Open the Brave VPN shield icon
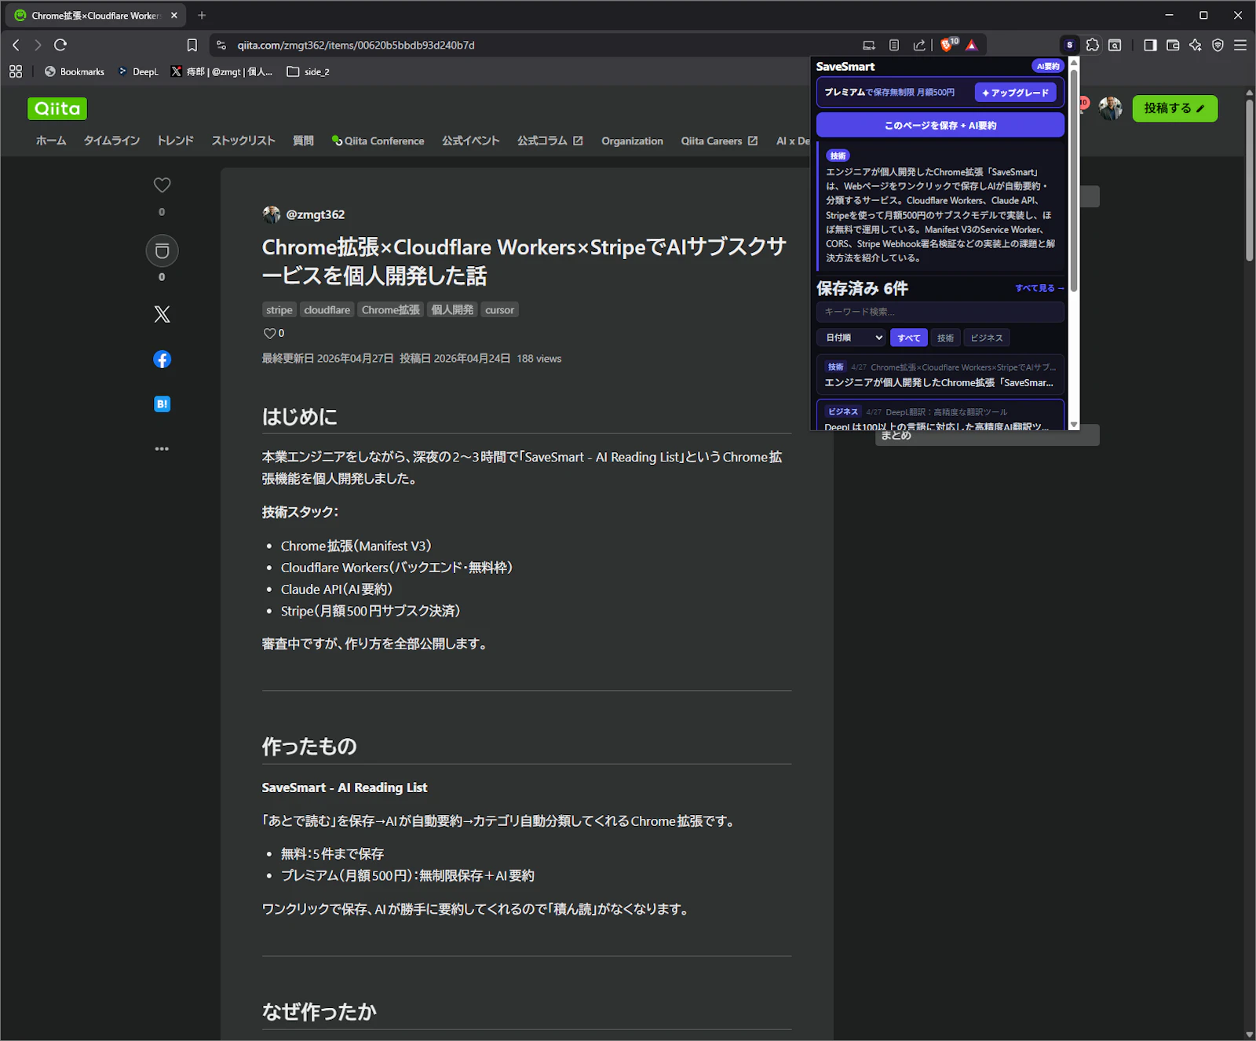 pyautogui.click(x=1218, y=45)
